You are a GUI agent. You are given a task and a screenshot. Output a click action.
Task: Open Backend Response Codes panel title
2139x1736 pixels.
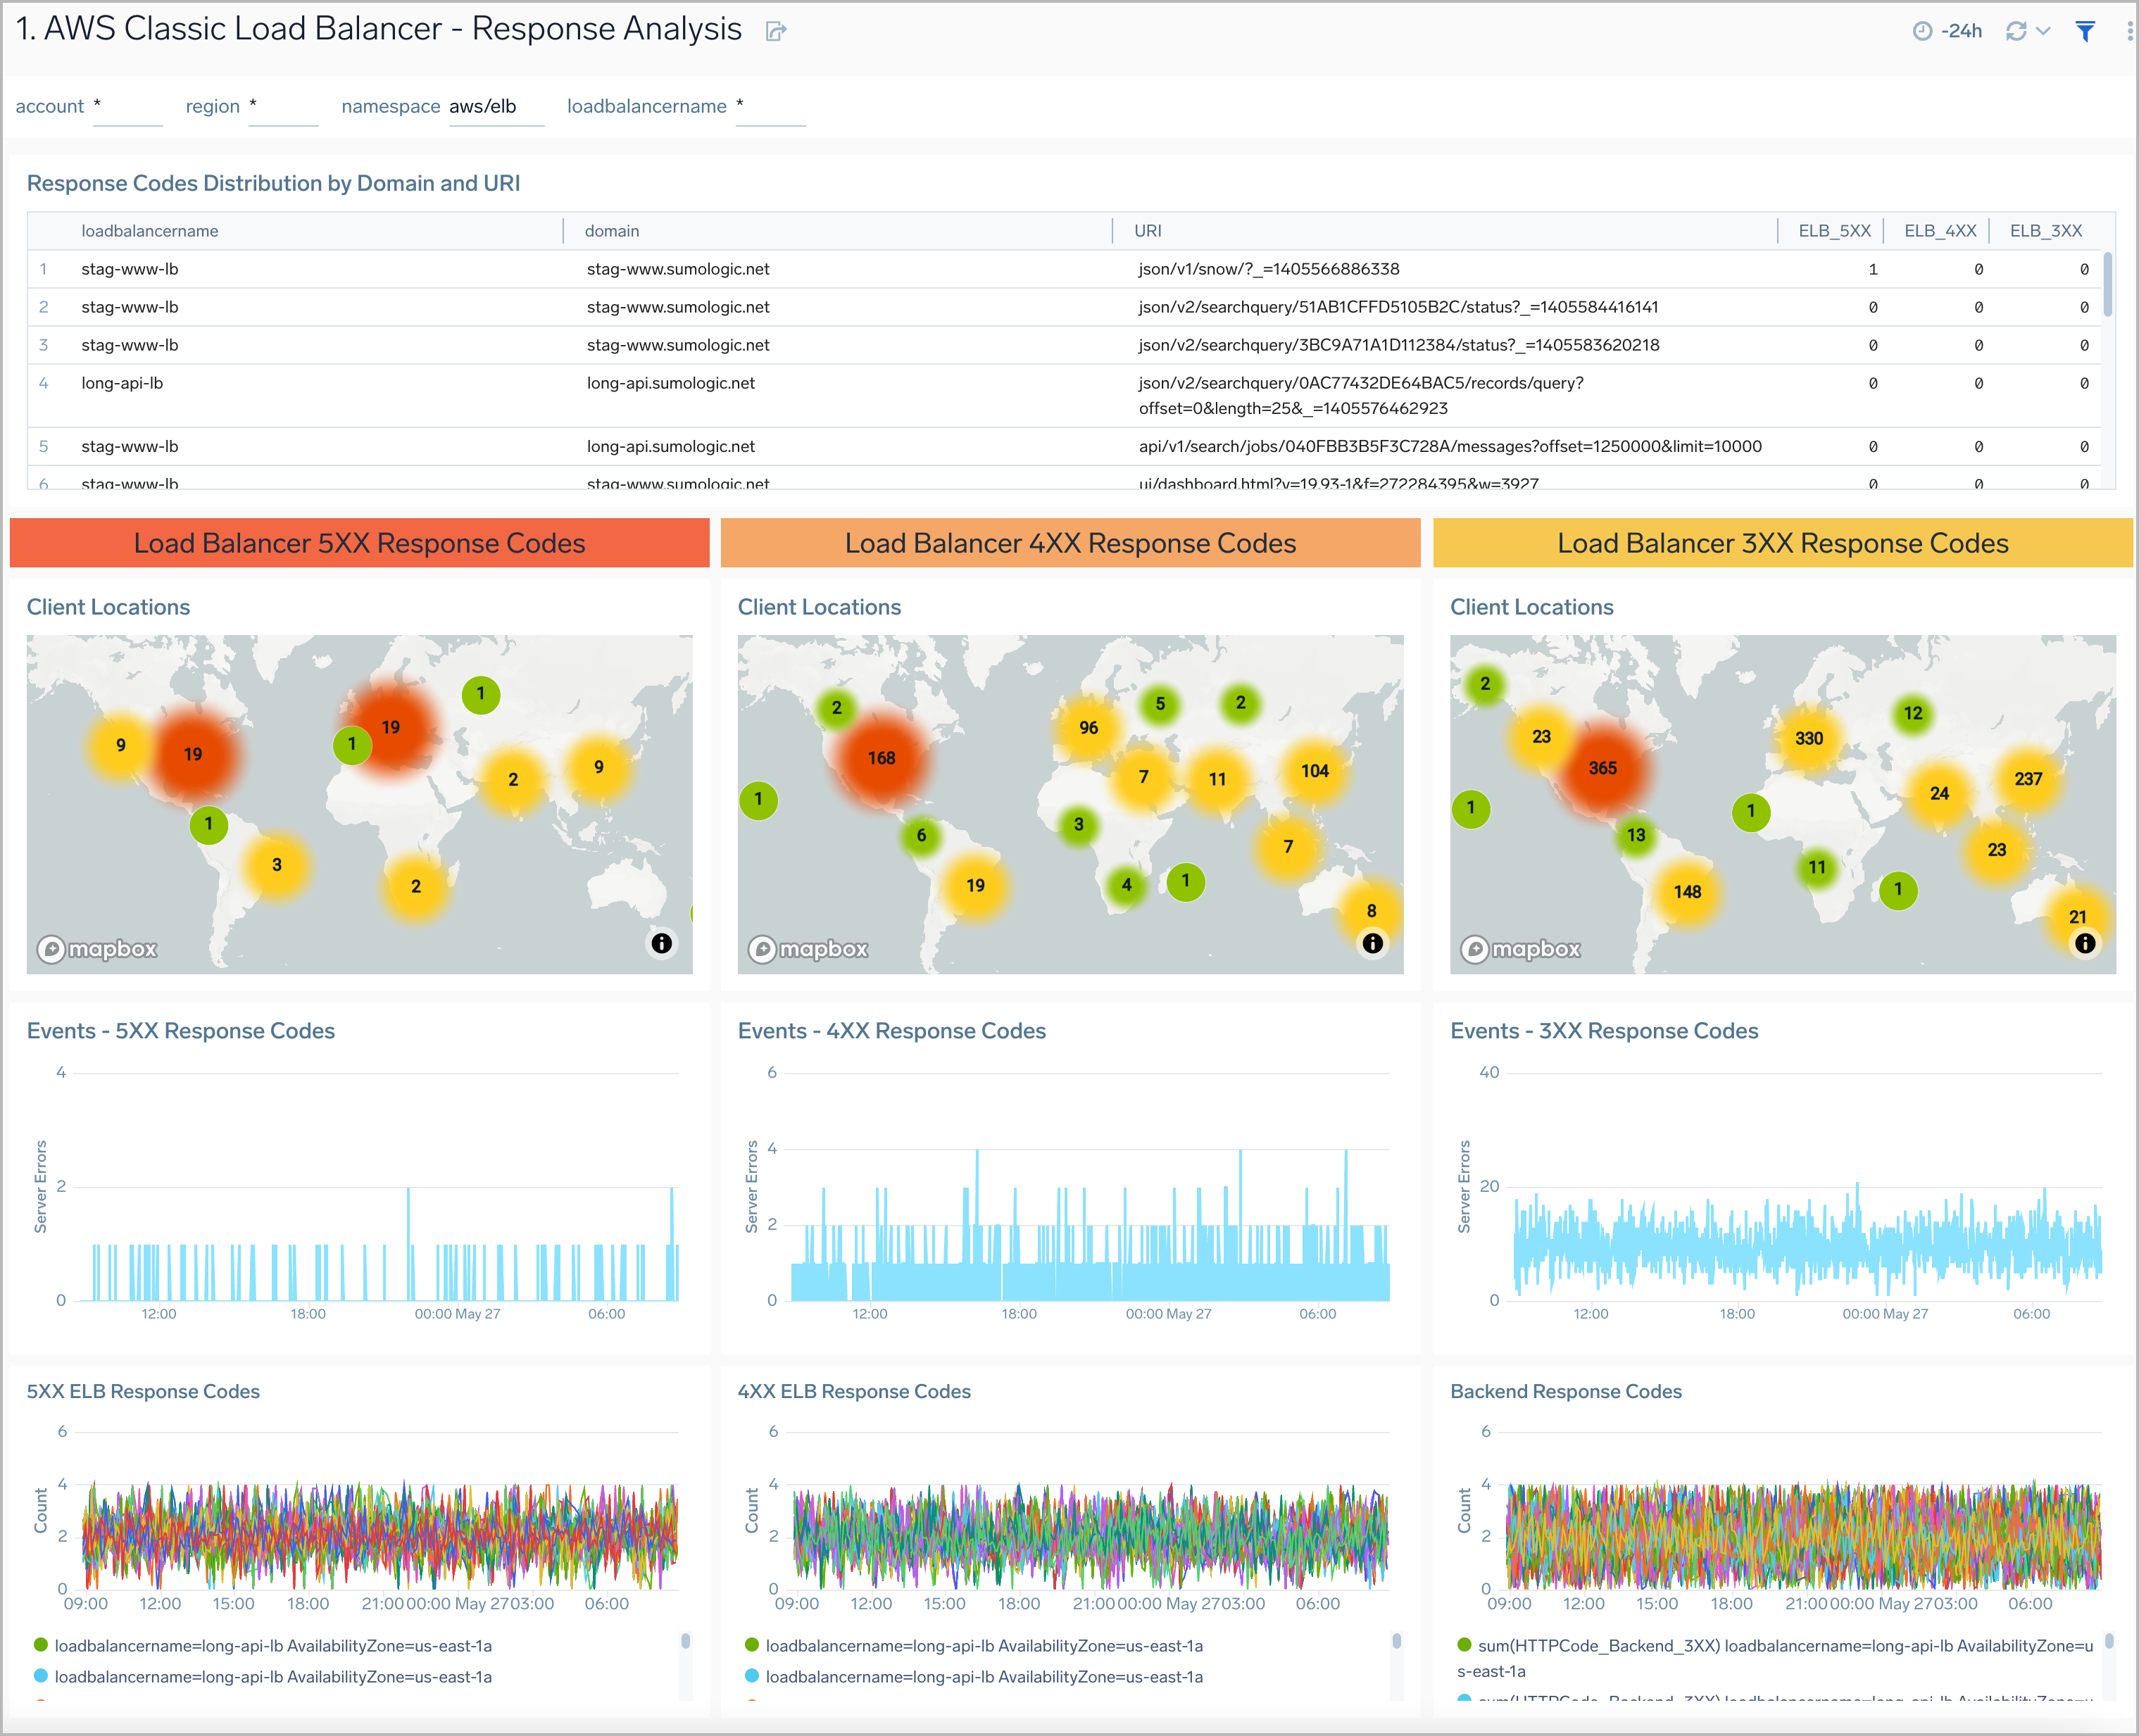[1566, 1391]
